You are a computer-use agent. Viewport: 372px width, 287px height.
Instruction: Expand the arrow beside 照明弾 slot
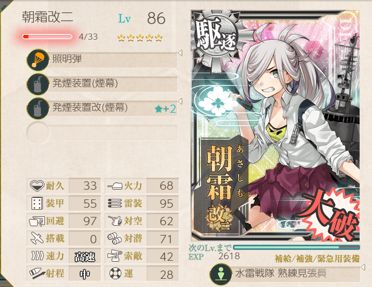pyautogui.click(x=180, y=53)
